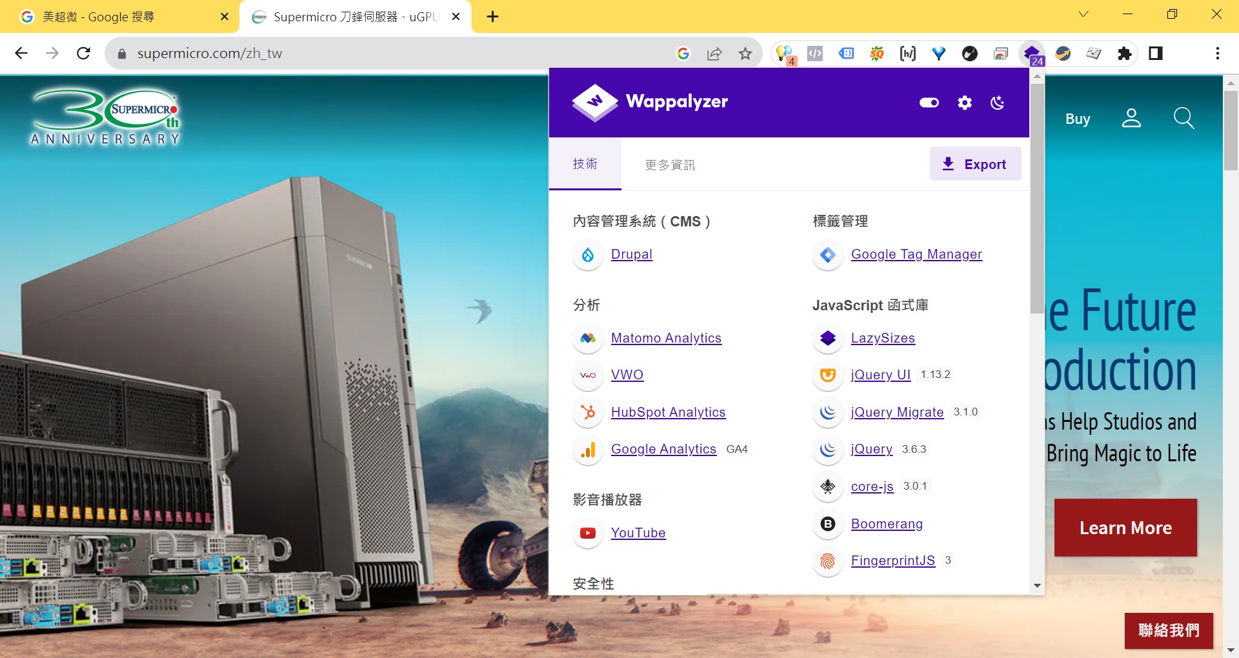Image resolution: width=1239 pixels, height=658 pixels.
Task: Open the YouTube link
Action: (x=638, y=533)
